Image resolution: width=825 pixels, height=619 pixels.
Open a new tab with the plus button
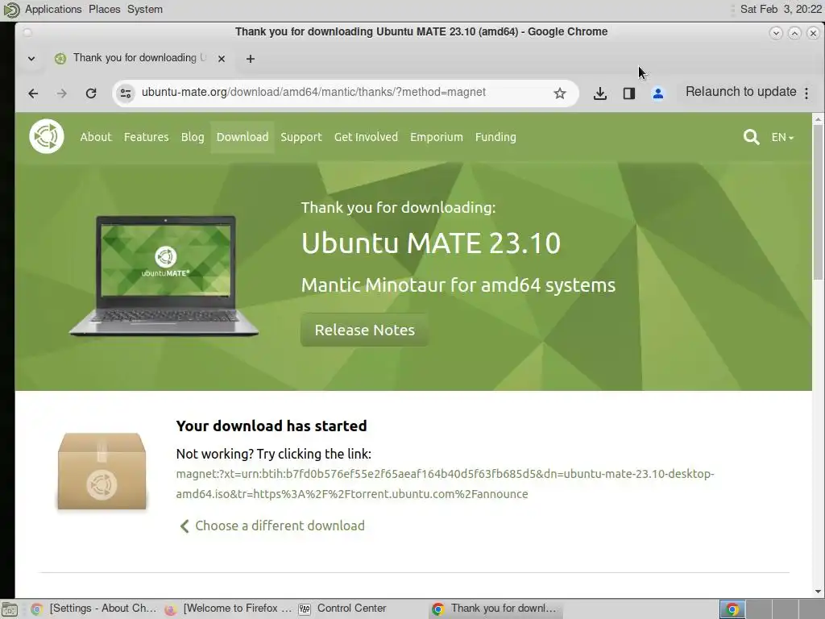pos(251,59)
